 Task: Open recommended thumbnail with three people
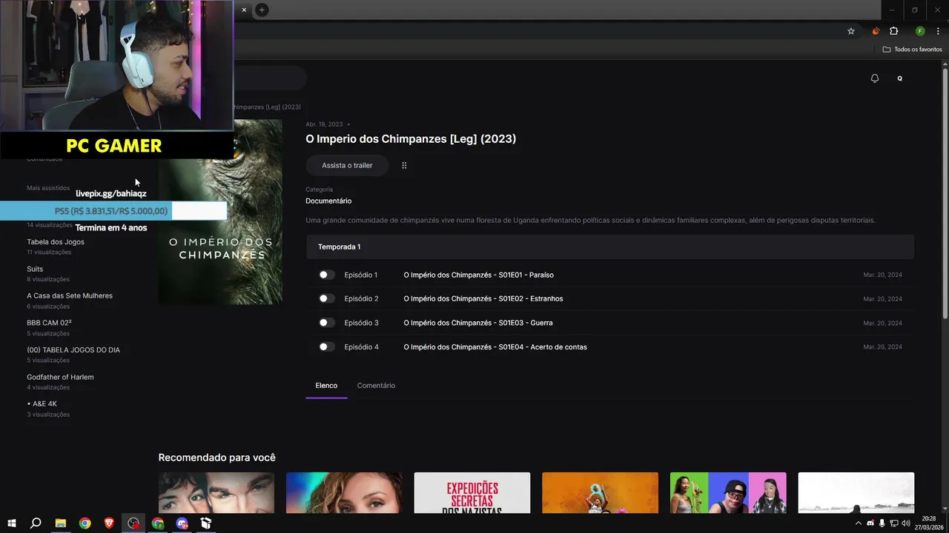coord(728,492)
